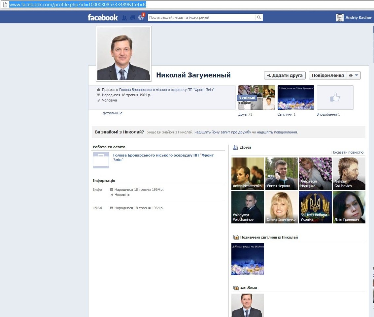Click the Повідомлення button
This screenshot has width=374, height=317.
pyautogui.click(x=328, y=75)
